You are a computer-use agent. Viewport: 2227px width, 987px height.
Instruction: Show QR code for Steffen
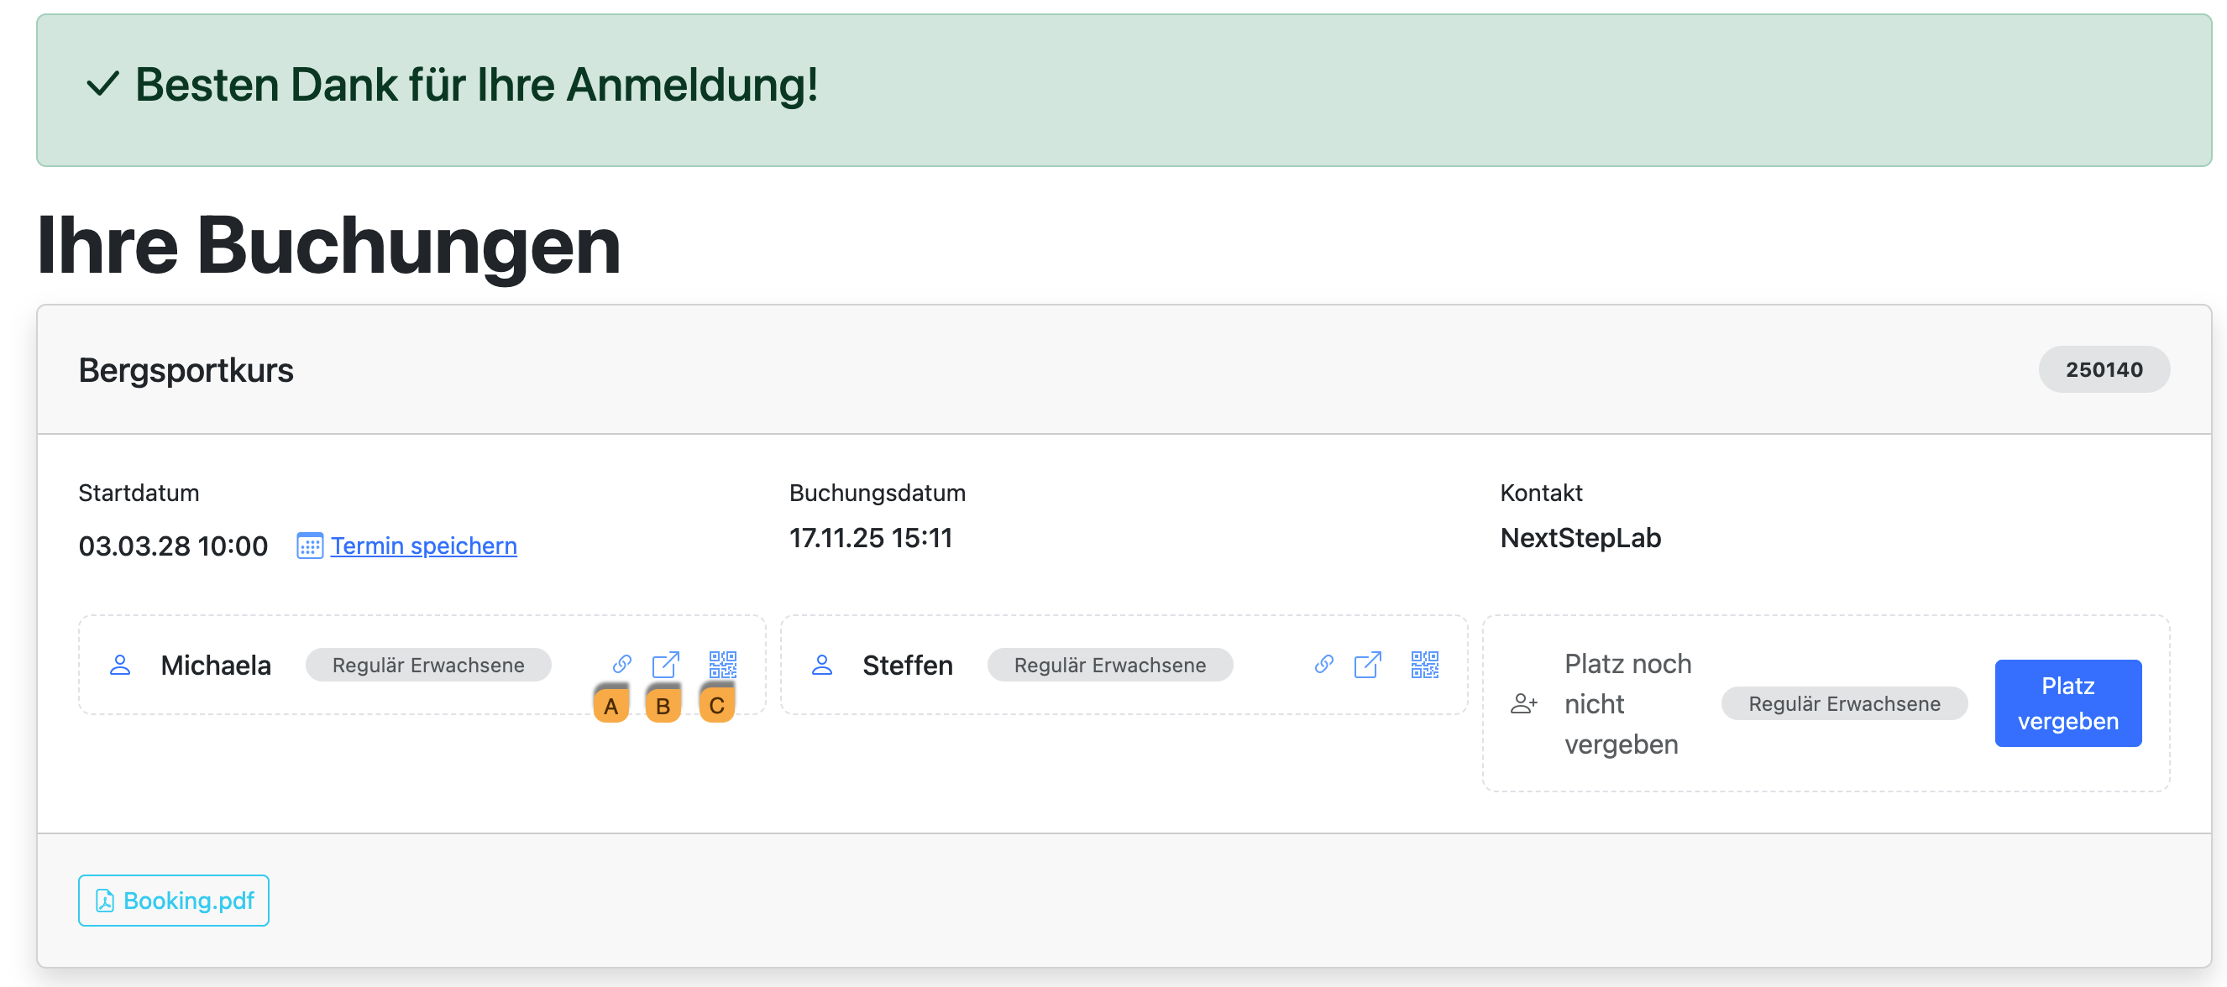click(x=1424, y=664)
